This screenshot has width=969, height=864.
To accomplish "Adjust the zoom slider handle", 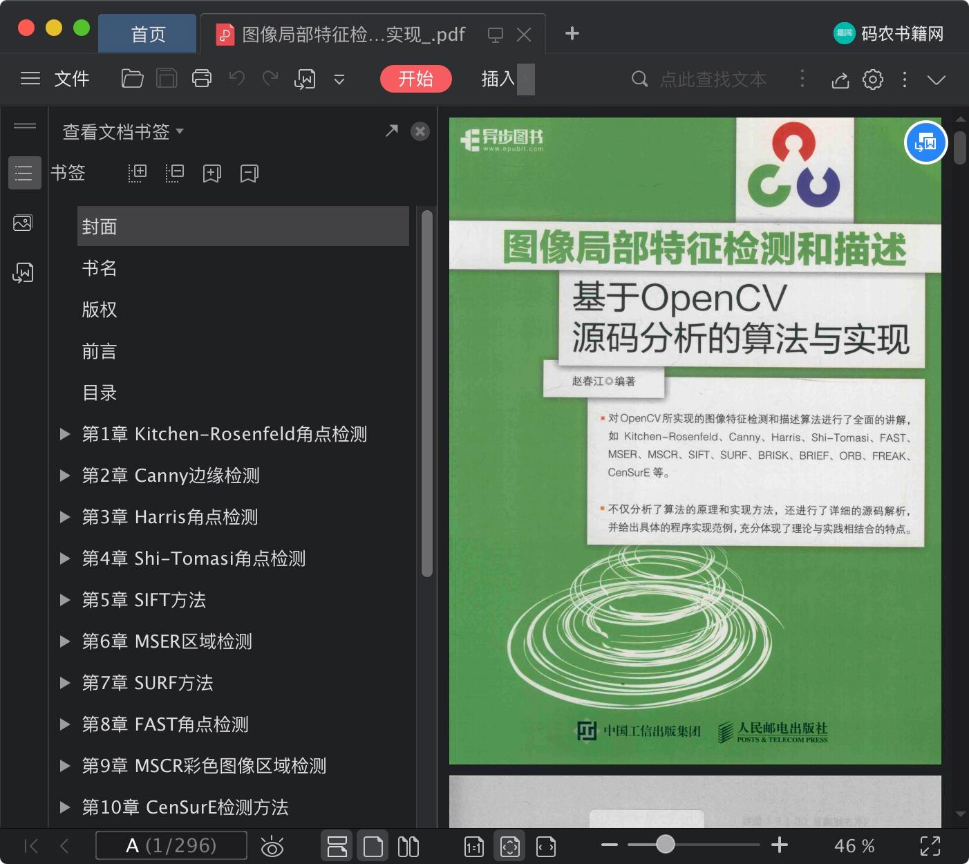I will point(665,844).
